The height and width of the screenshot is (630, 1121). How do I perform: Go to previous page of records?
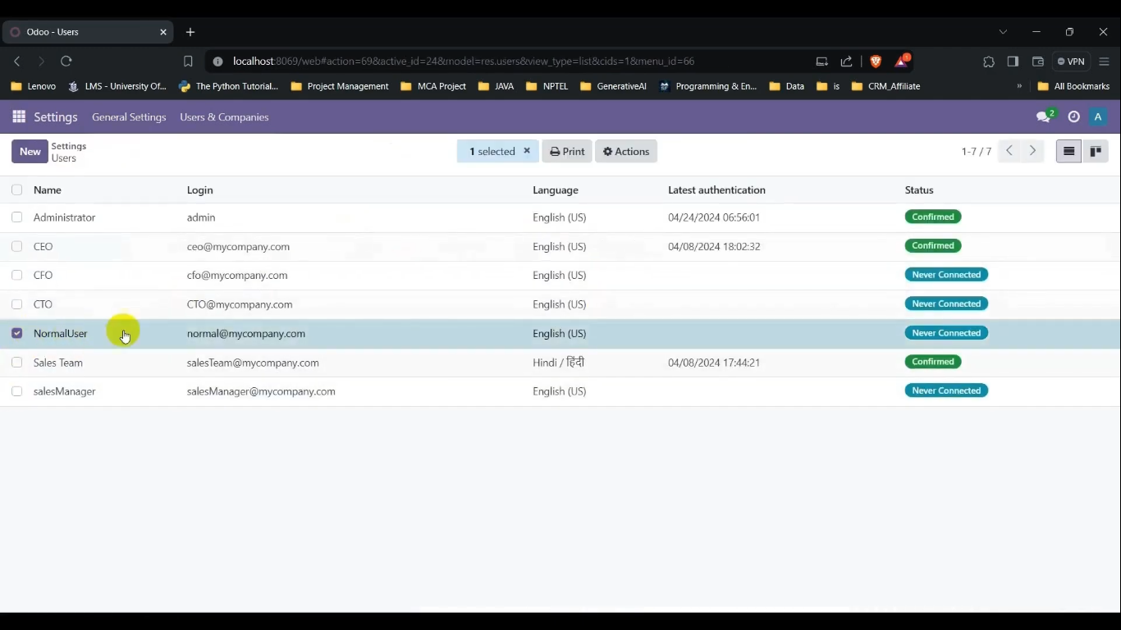pos(1009,152)
